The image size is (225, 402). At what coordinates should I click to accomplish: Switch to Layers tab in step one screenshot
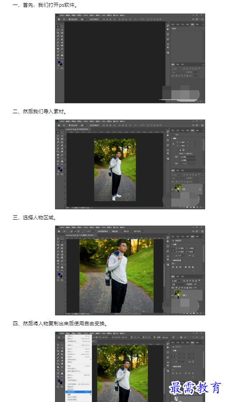click(173, 65)
